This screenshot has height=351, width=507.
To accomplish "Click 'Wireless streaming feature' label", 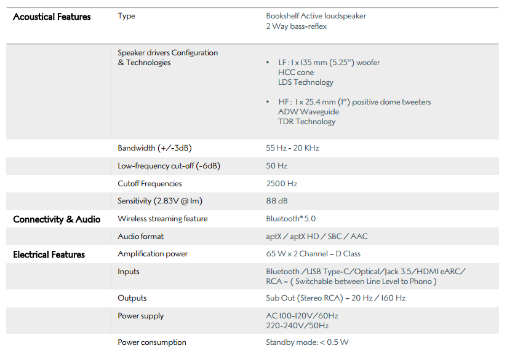I will point(162,219).
